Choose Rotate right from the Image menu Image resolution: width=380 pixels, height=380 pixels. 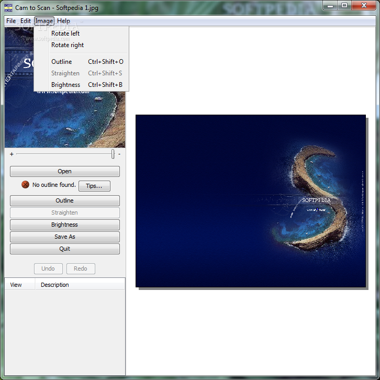pos(82,45)
